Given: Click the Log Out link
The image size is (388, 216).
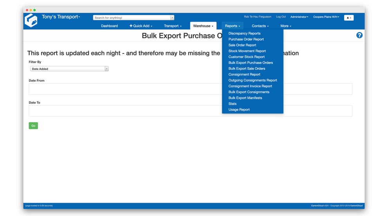Looking at the screenshot, I should coord(281,17).
